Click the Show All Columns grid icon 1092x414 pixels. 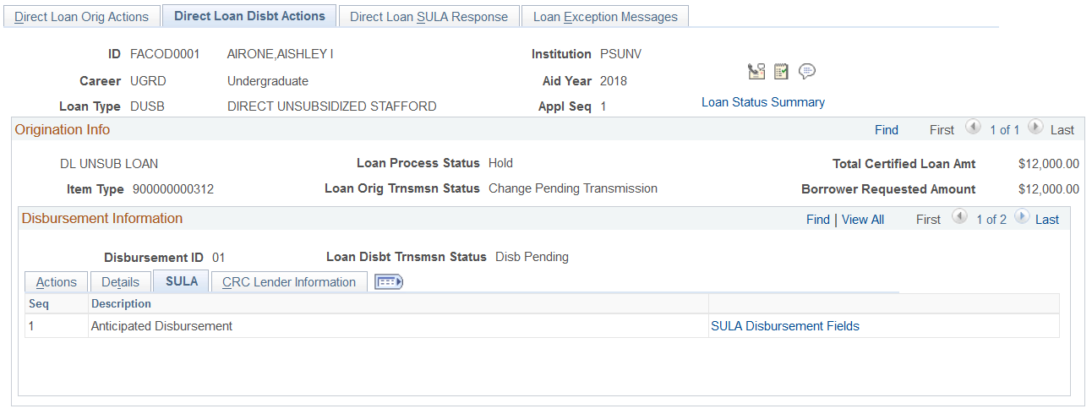tap(389, 282)
